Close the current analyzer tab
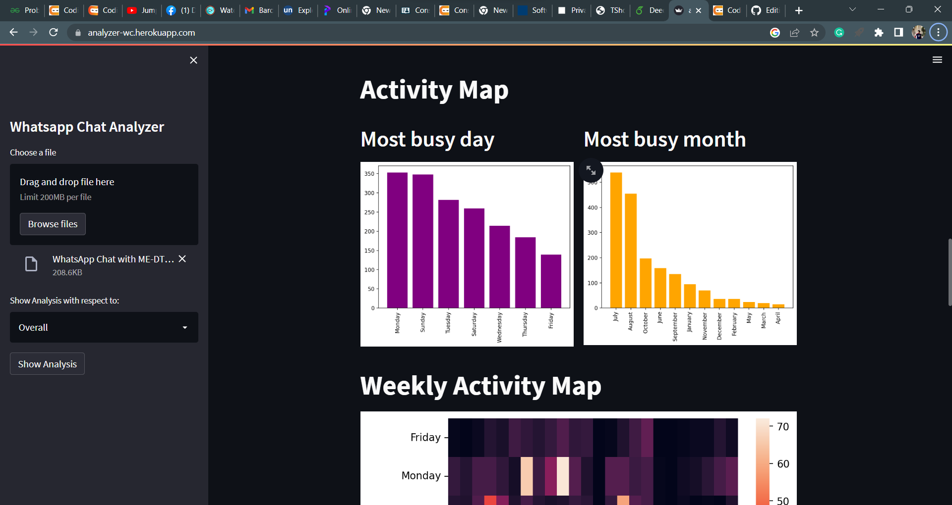 (x=699, y=10)
